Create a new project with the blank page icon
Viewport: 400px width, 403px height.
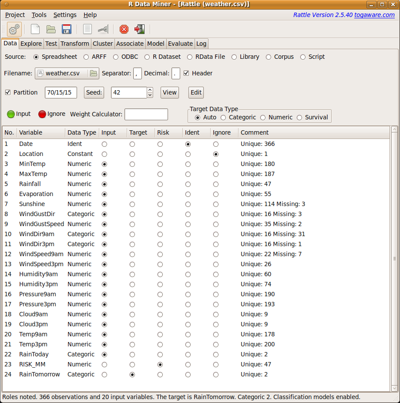point(35,29)
